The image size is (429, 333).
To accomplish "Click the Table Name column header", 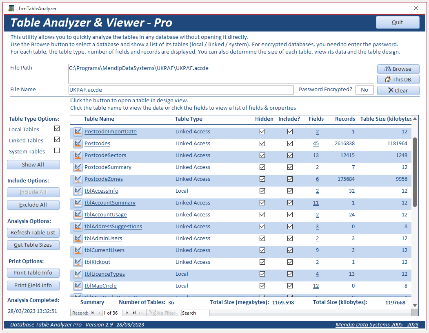I will tap(99, 119).
